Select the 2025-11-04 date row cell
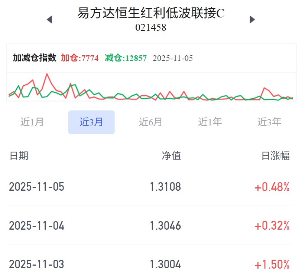This screenshot has width=305, height=279. point(36,226)
